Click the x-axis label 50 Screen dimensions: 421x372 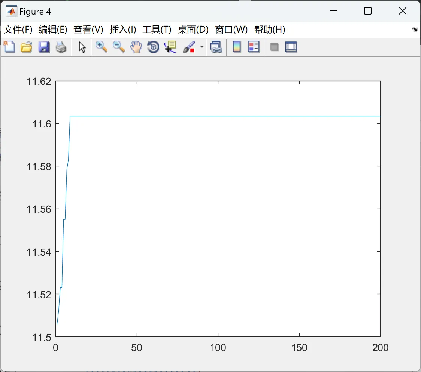pos(137,348)
